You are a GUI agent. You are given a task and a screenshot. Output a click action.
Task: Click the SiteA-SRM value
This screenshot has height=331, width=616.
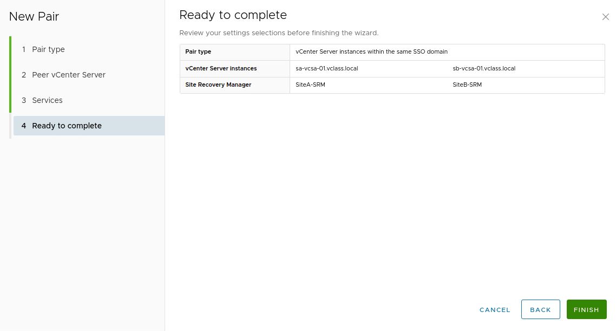coord(310,85)
